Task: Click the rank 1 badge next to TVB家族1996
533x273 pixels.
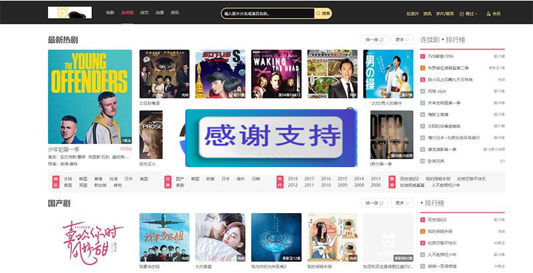Action: [422, 57]
